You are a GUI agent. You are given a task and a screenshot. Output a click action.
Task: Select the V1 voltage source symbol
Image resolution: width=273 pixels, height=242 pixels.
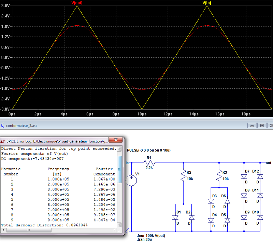[131, 180]
